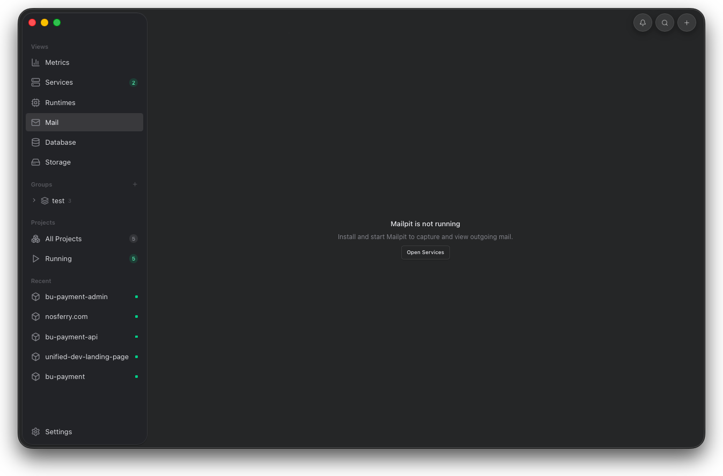
Task: Click the Running play icon
Action: 35,258
